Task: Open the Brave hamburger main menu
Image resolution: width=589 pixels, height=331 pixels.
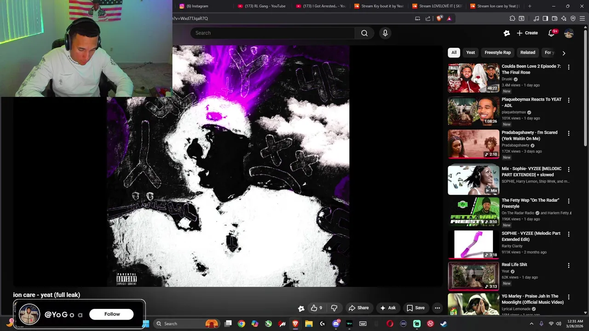Action: pos(582,18)
